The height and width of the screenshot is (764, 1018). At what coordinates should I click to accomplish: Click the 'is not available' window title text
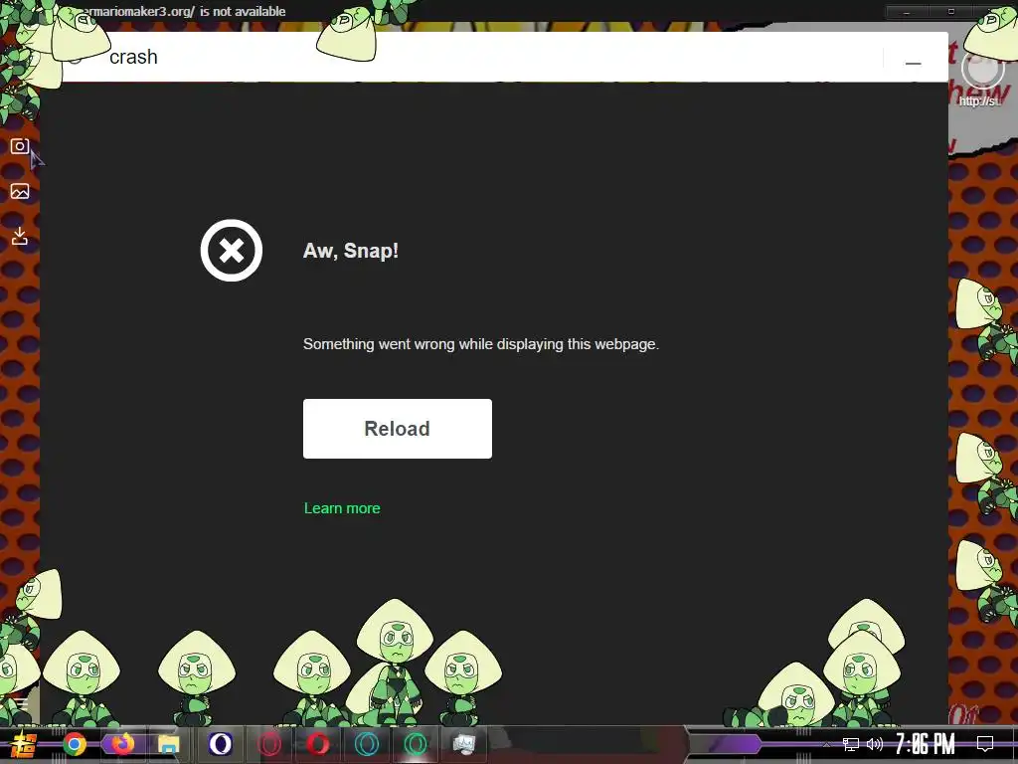pyautogui.click(x=243, y=11)
